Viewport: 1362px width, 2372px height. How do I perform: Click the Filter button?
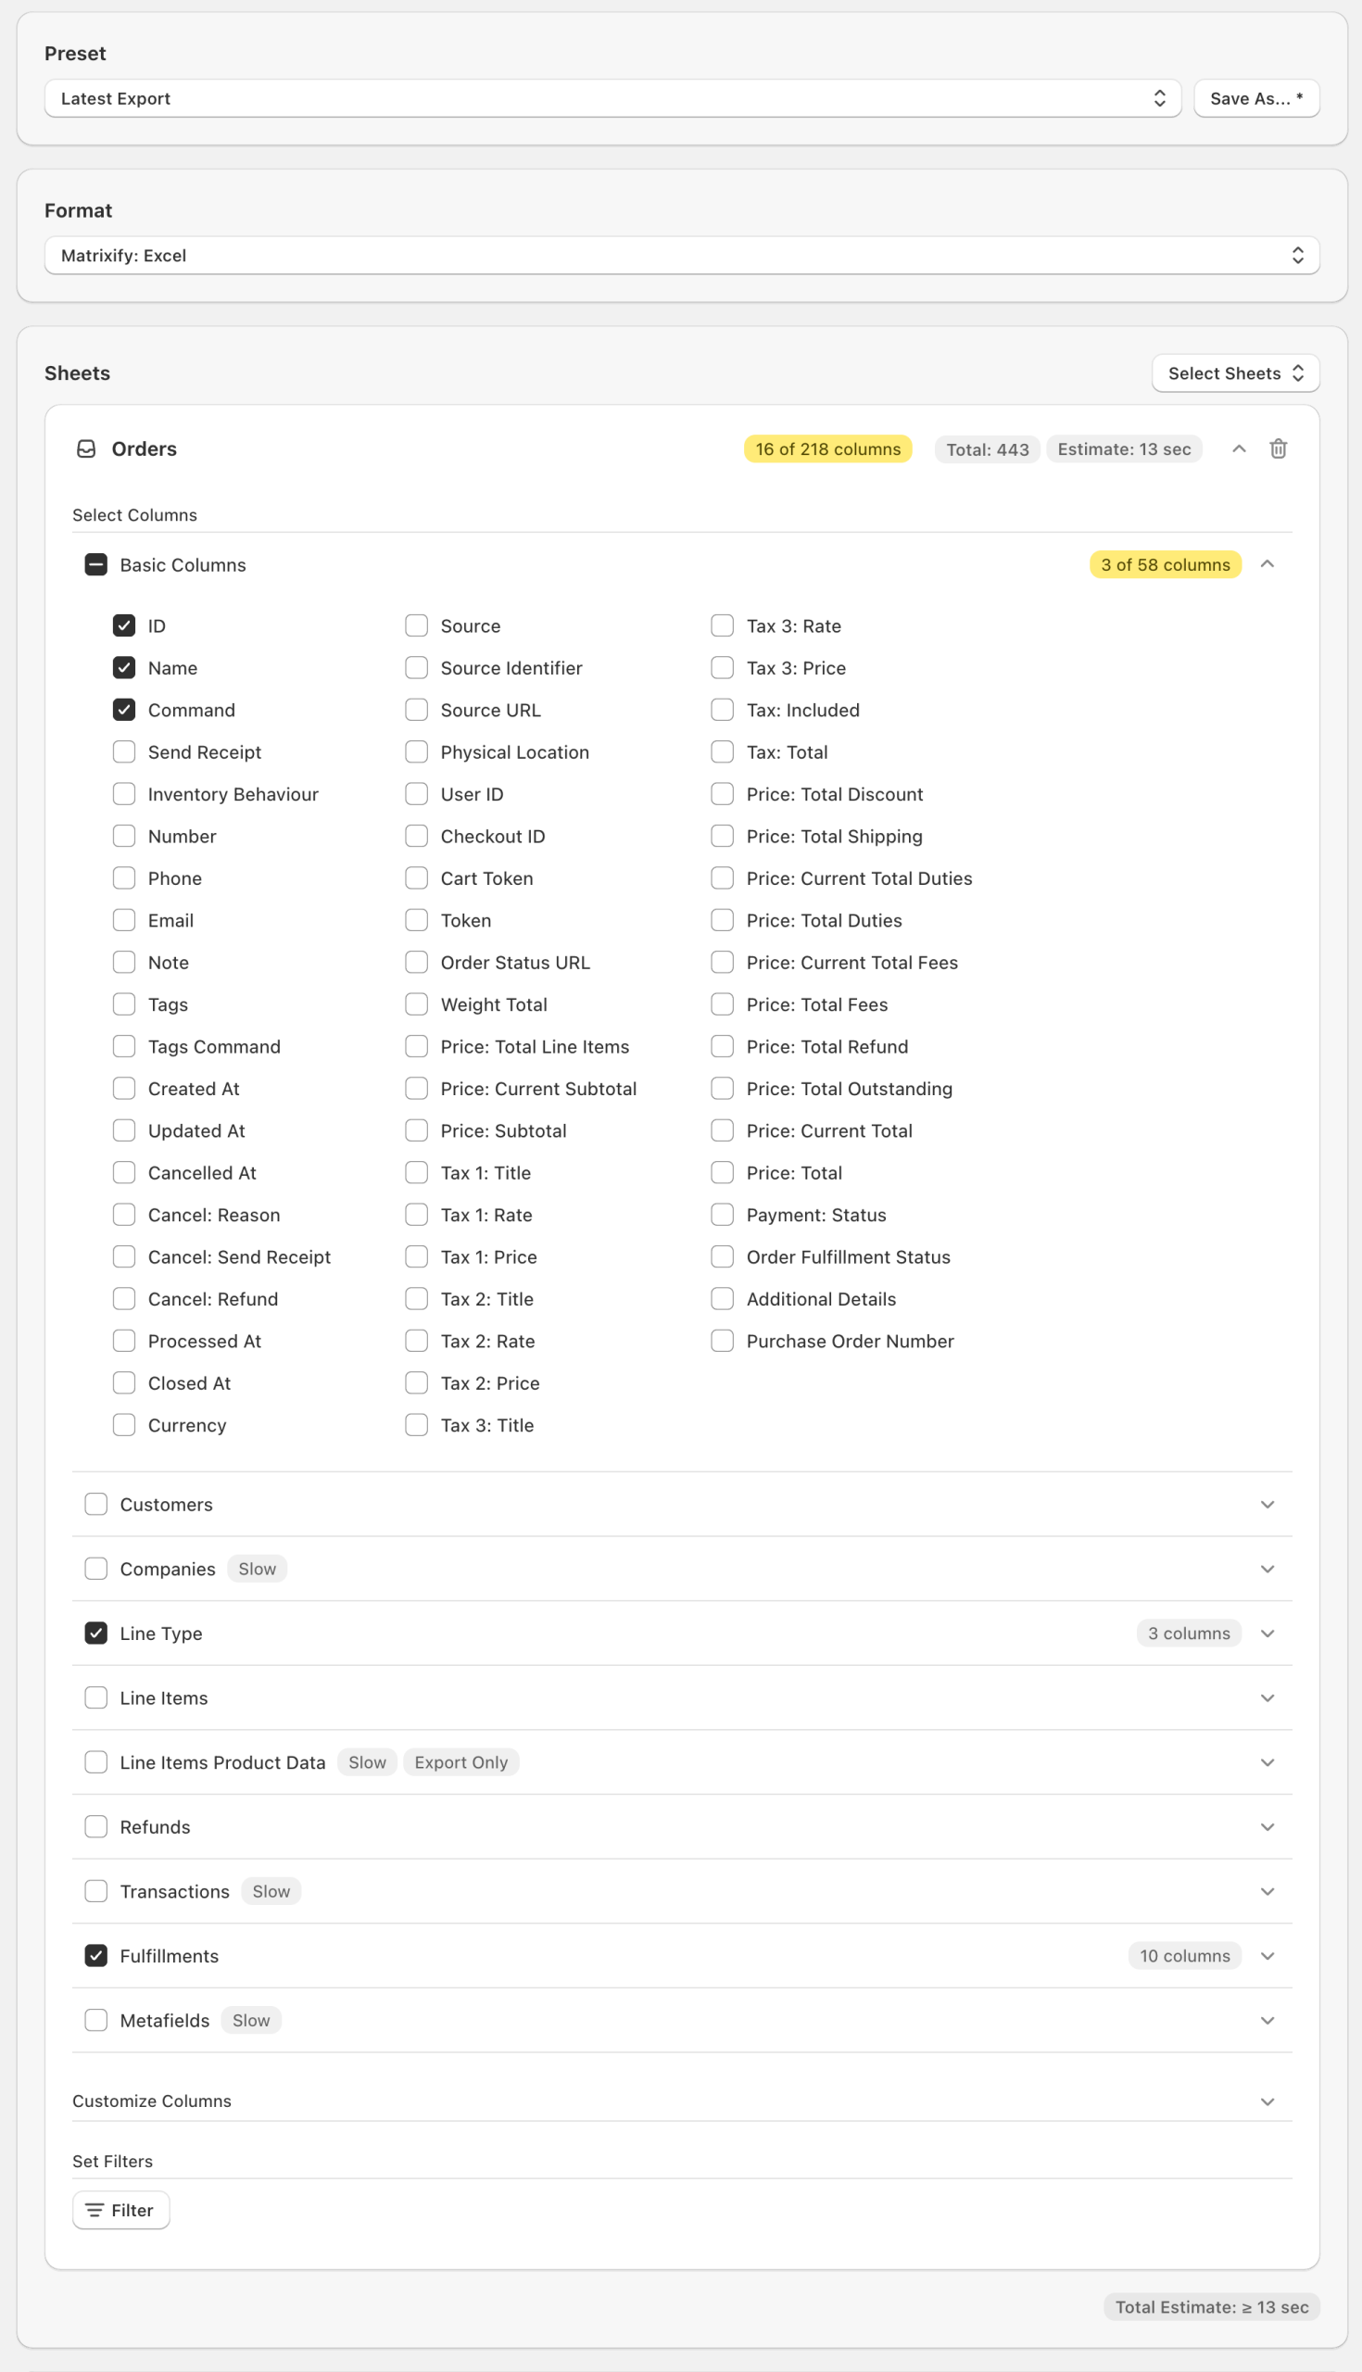(120, 2210)
